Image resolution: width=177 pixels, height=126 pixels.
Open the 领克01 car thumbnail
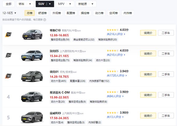click(x=32, y=76)
